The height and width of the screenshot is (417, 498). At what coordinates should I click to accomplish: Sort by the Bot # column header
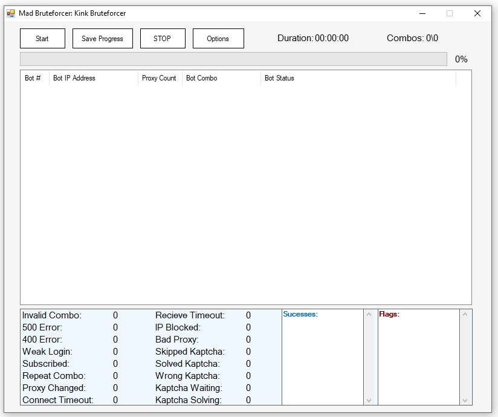pyautogui.click(x=34, y=78)
